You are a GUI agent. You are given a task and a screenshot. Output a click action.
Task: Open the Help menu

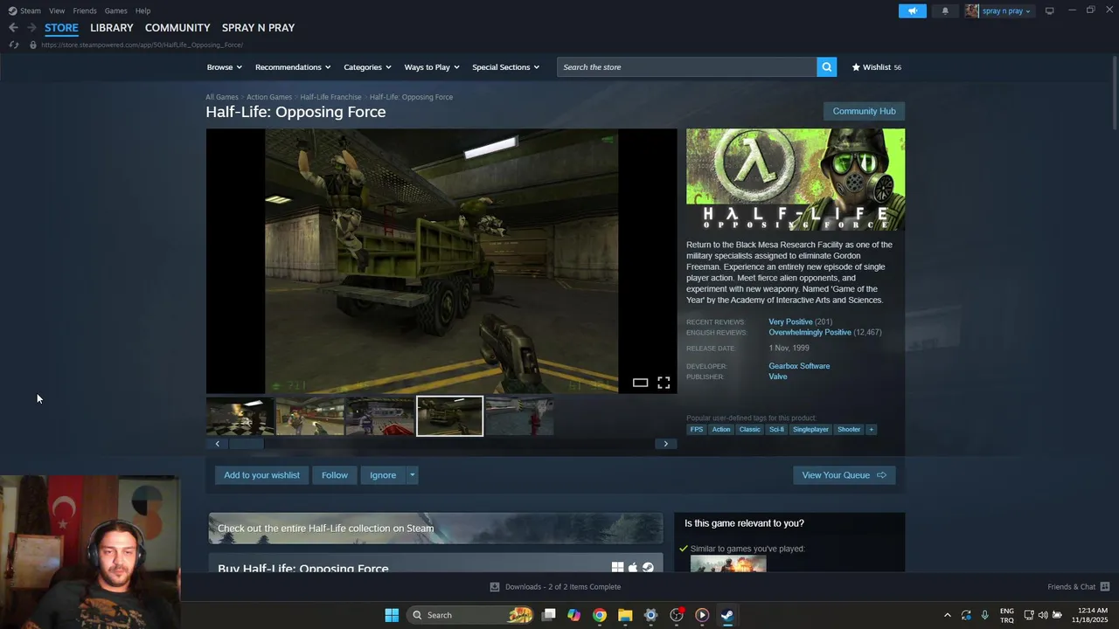142,10
